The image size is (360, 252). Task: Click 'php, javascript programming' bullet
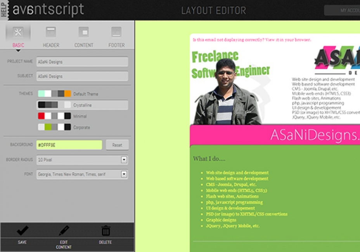(x=234, y=202)
